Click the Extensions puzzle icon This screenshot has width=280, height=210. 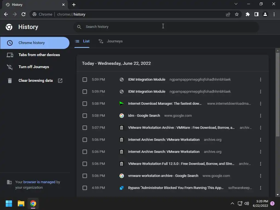click(x=248, y=14)
